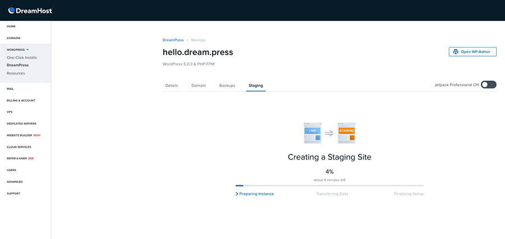Open Dedicated Servers in the sidebar
The width and height of the screenshot is (505, 239).
click(x=21, y=123)
